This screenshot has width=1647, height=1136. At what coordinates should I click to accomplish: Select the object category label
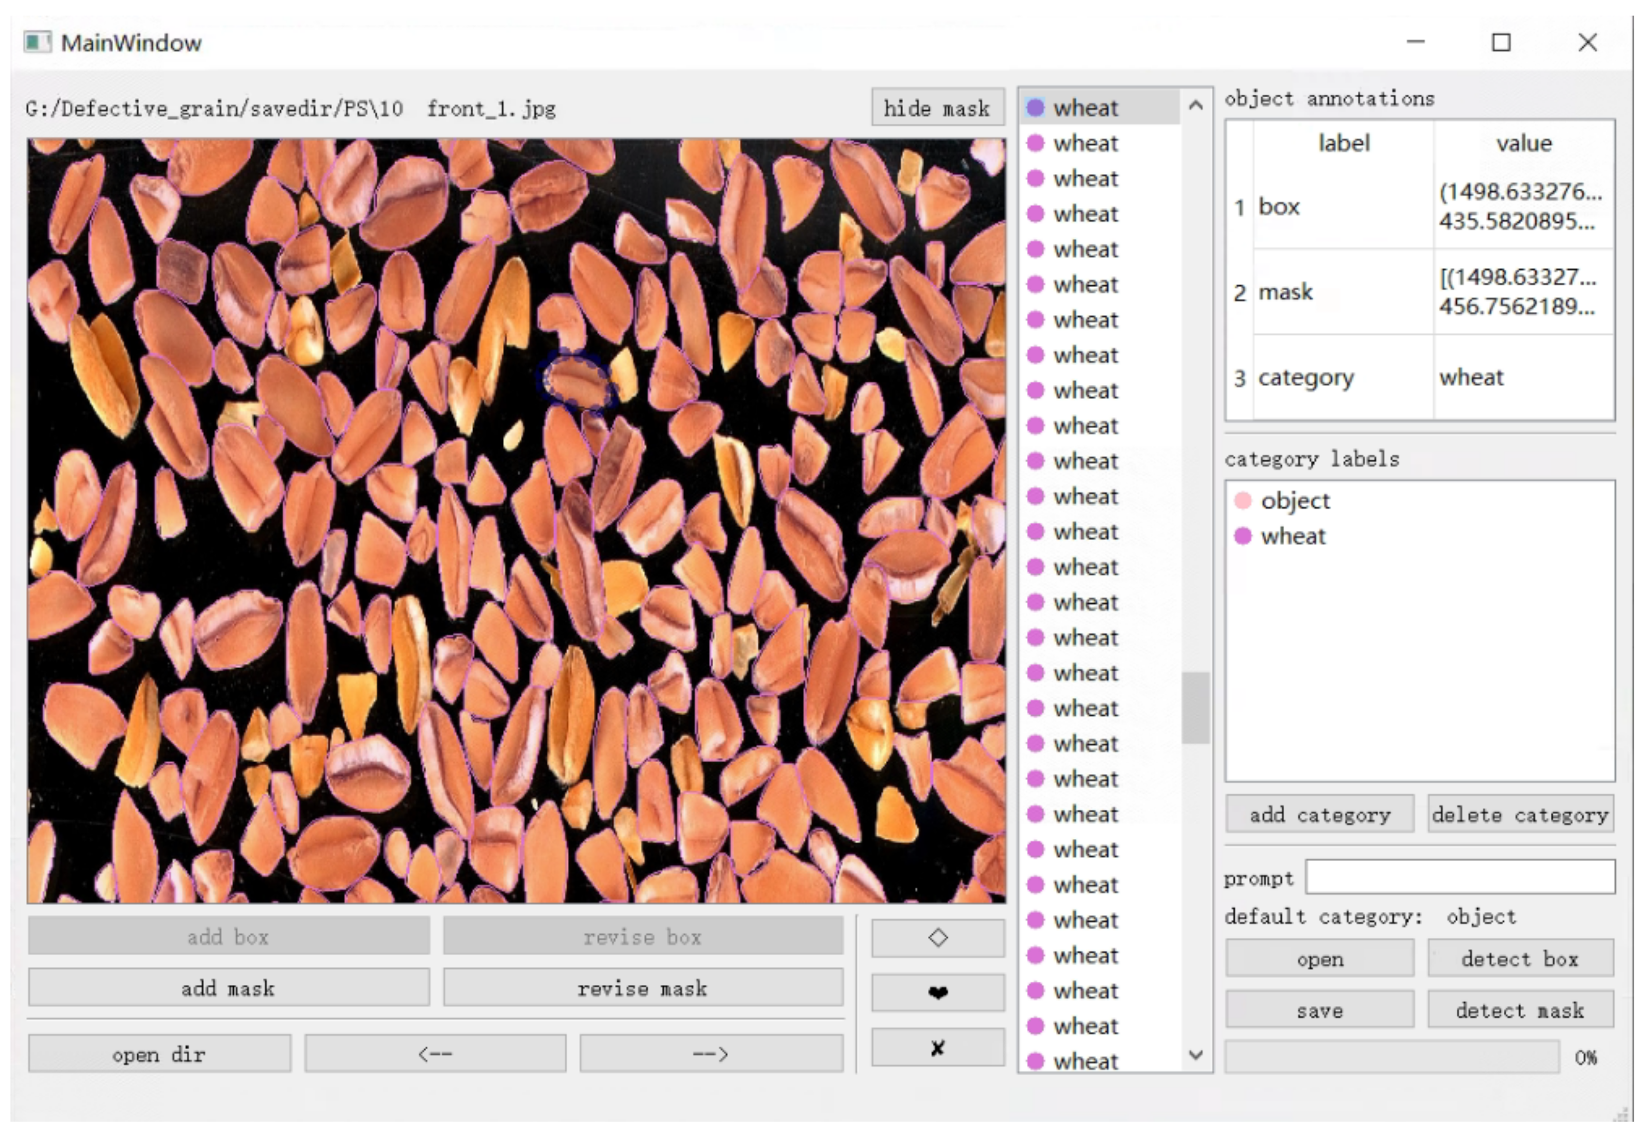[x=1295, y=501]
